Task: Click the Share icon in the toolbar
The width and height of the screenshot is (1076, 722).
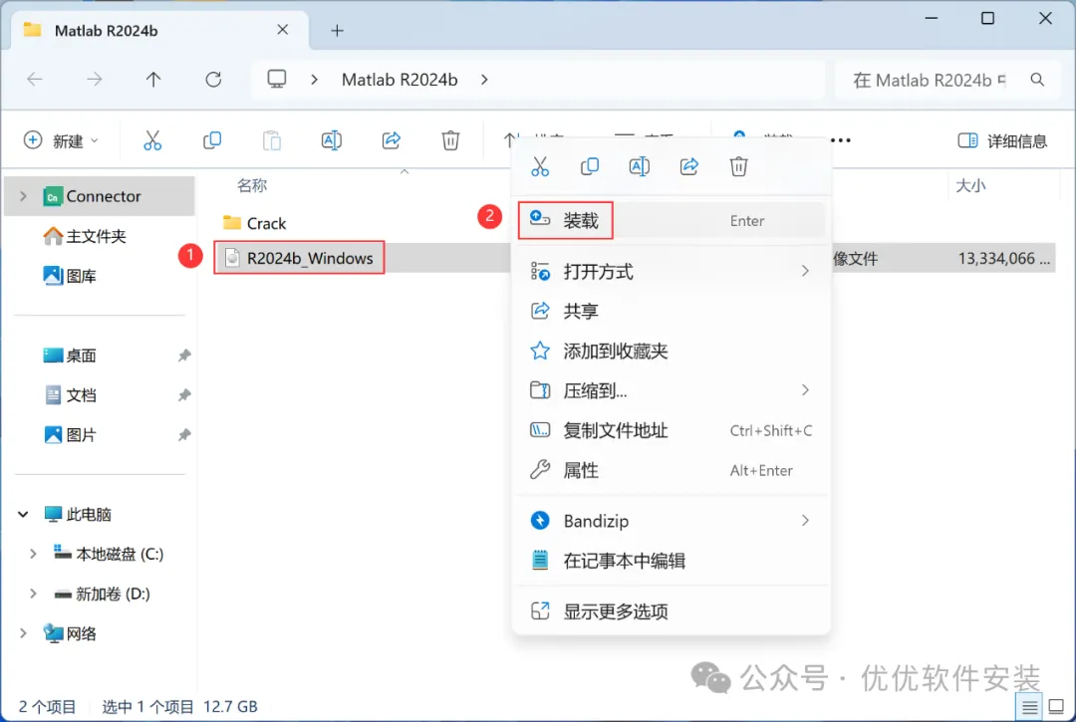Action: point(392,140)
